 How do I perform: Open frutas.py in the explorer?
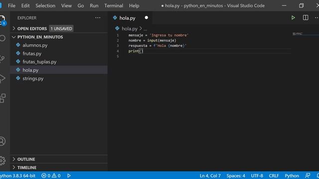(x=59, y=53)
